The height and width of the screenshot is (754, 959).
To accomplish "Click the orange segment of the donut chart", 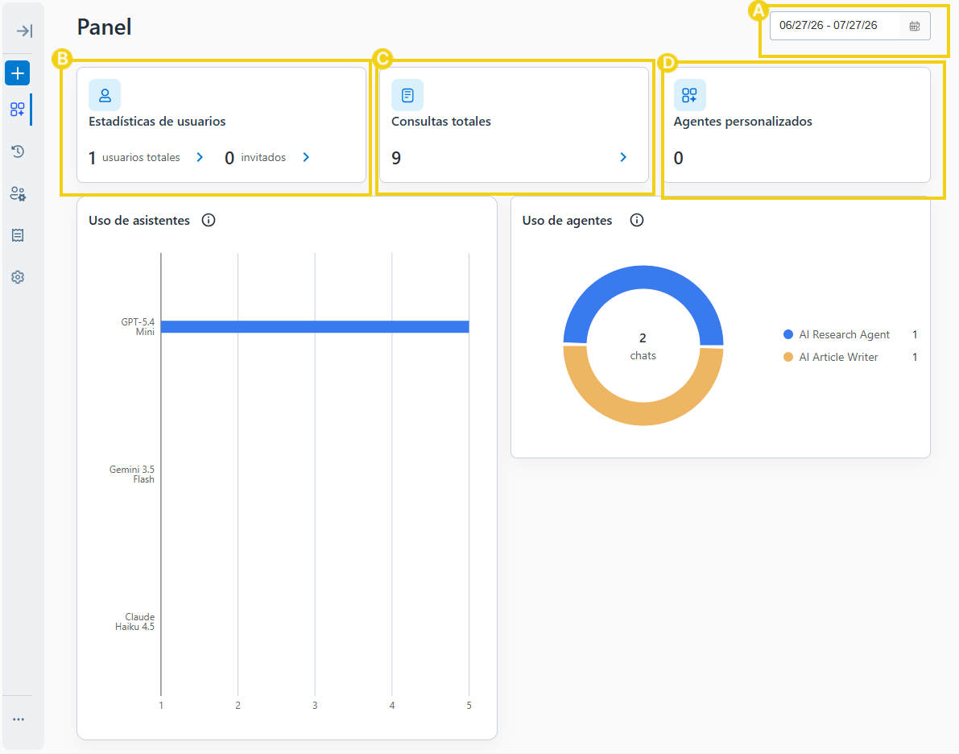I will (x=643, y=413).
